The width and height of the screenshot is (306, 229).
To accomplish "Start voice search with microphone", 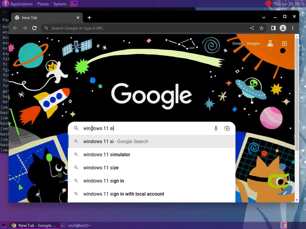I will 216,128.
